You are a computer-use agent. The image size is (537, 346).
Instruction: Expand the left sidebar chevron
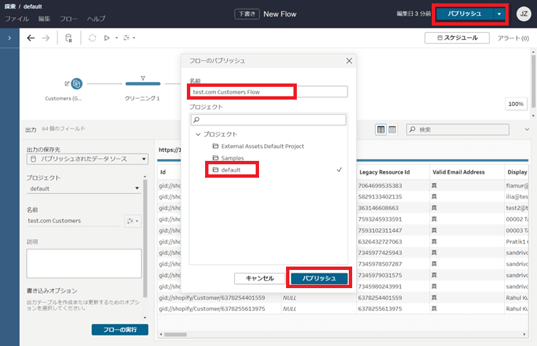(9, 38)
